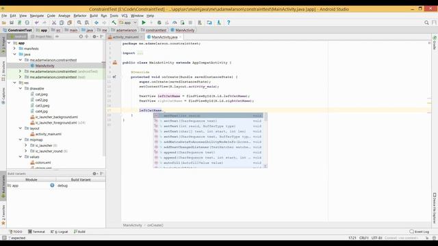Open the Navigate menu
This screenshot has width=438, height=246.
[37, 16]
